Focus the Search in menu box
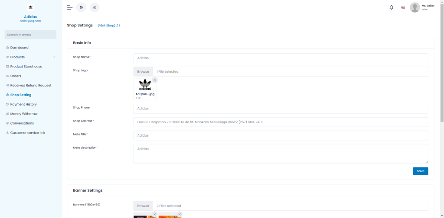 30,35
